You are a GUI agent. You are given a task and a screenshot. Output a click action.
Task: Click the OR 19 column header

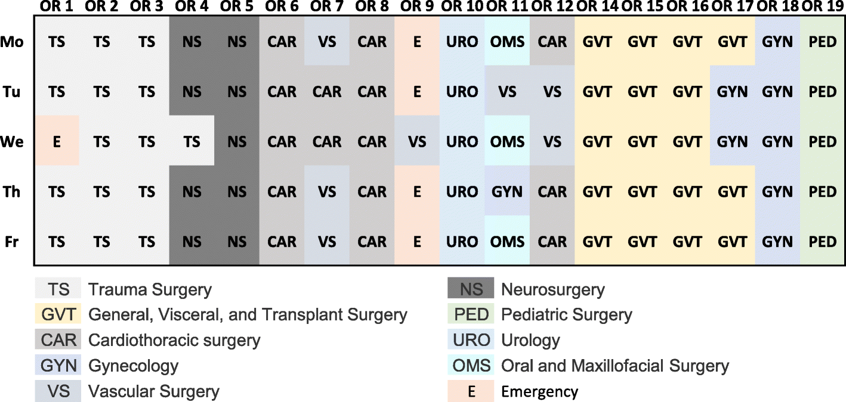pyautogui.click(x=823, y=7)
